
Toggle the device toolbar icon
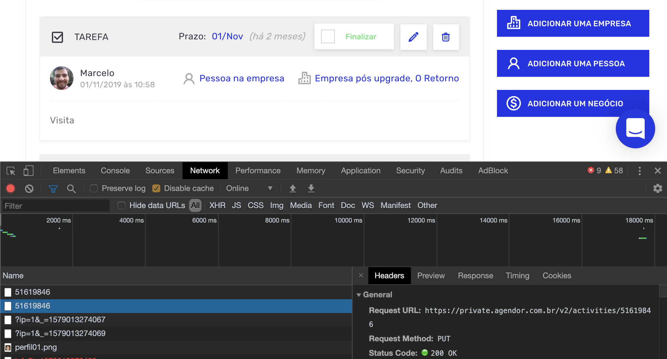[28, 171]
